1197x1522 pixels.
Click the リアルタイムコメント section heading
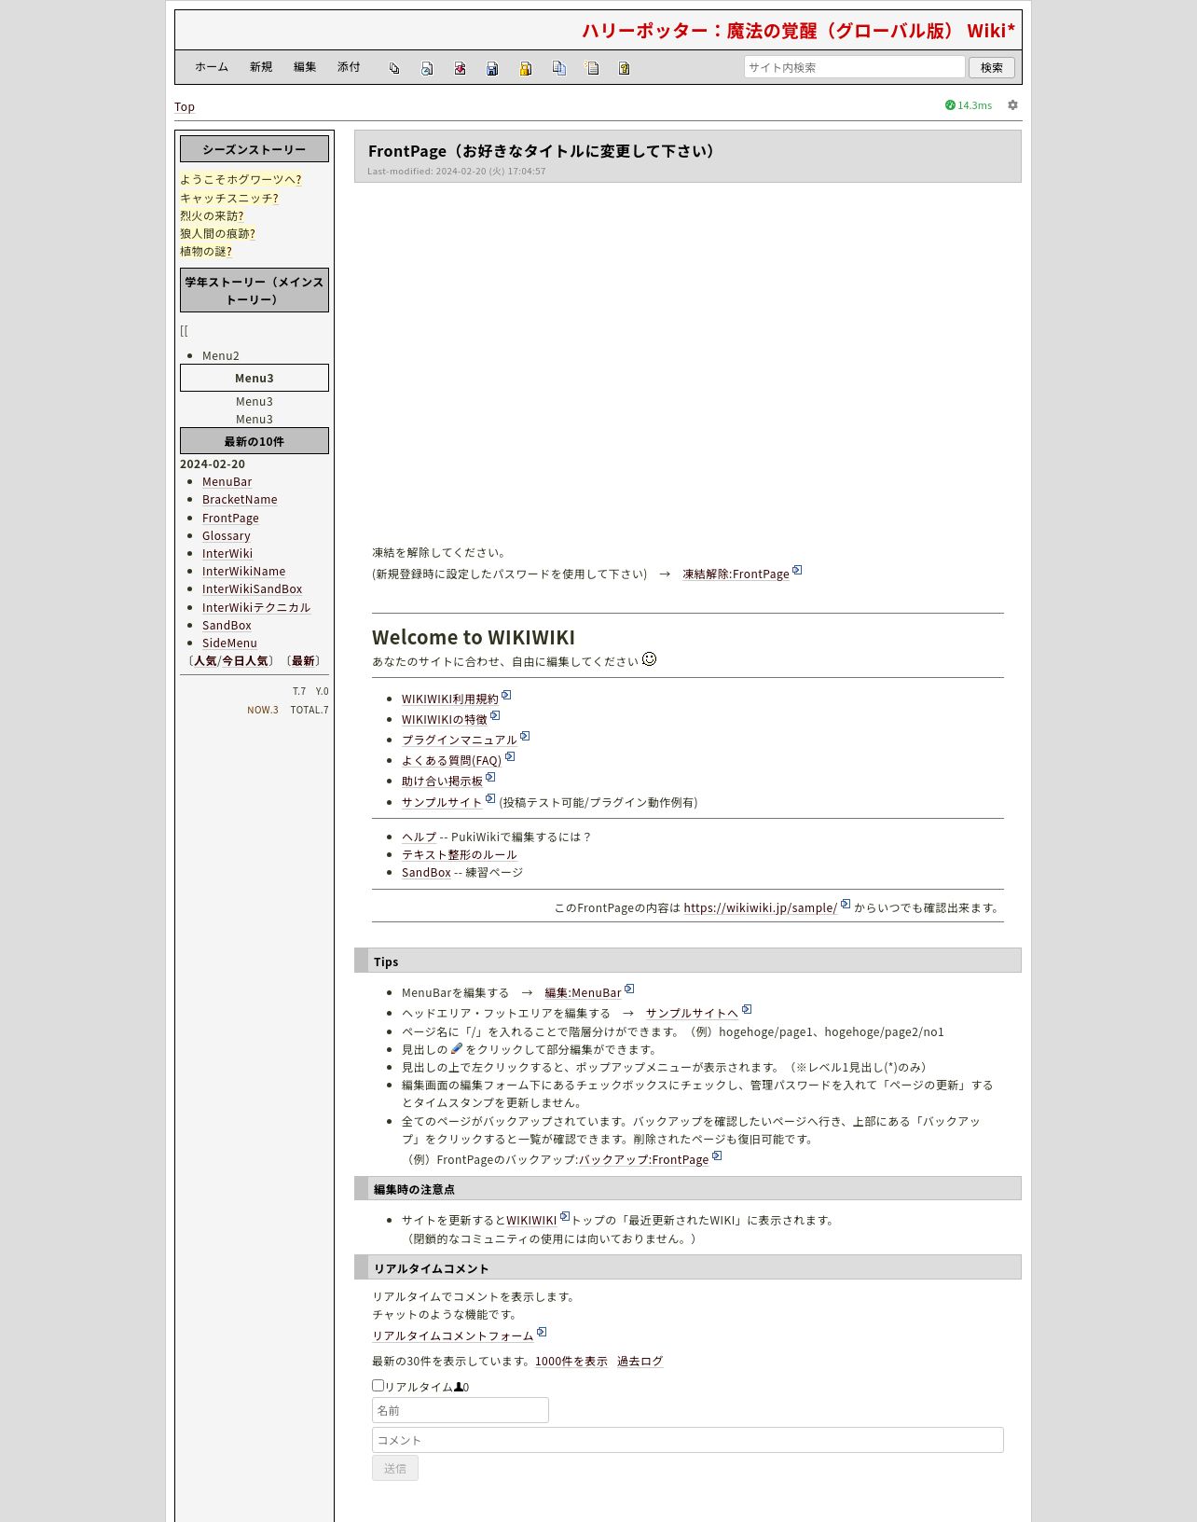[688, 1267]
